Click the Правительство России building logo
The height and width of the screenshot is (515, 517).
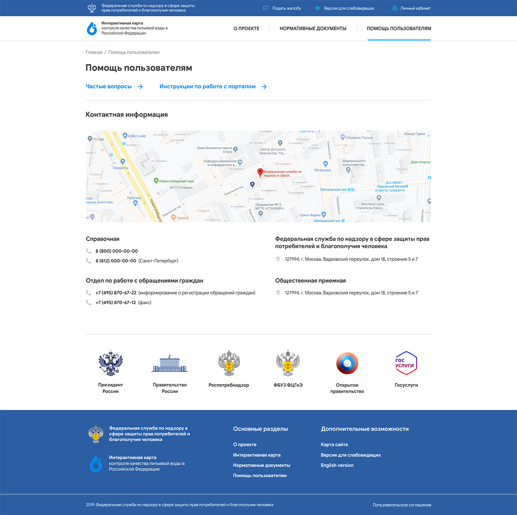coord(170,364)
